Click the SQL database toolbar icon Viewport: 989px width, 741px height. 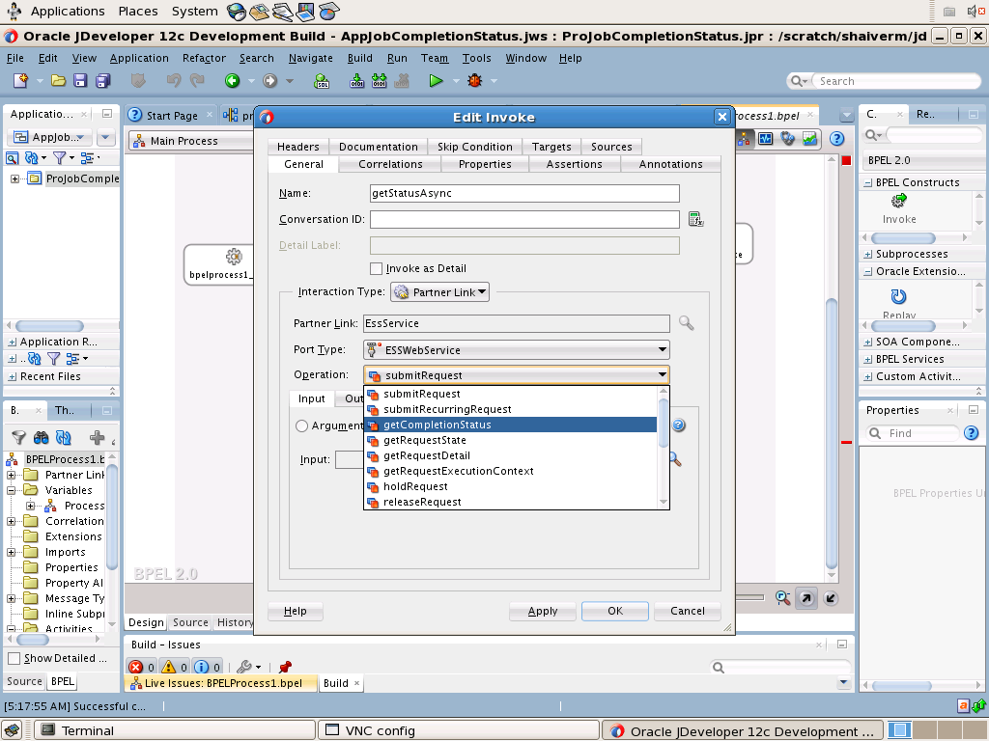(x=323, y=81)
